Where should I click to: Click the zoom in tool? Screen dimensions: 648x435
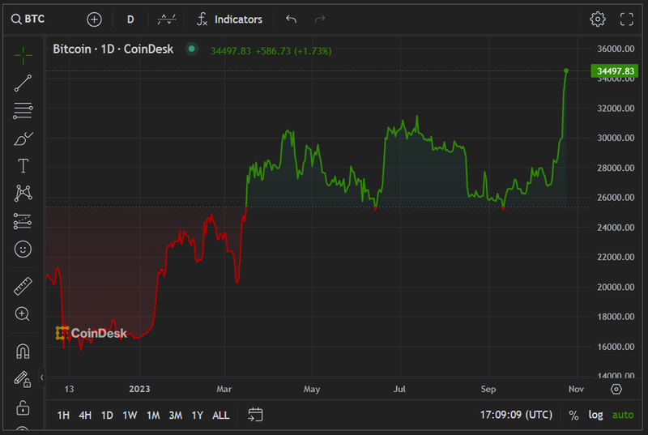[23, 313]
